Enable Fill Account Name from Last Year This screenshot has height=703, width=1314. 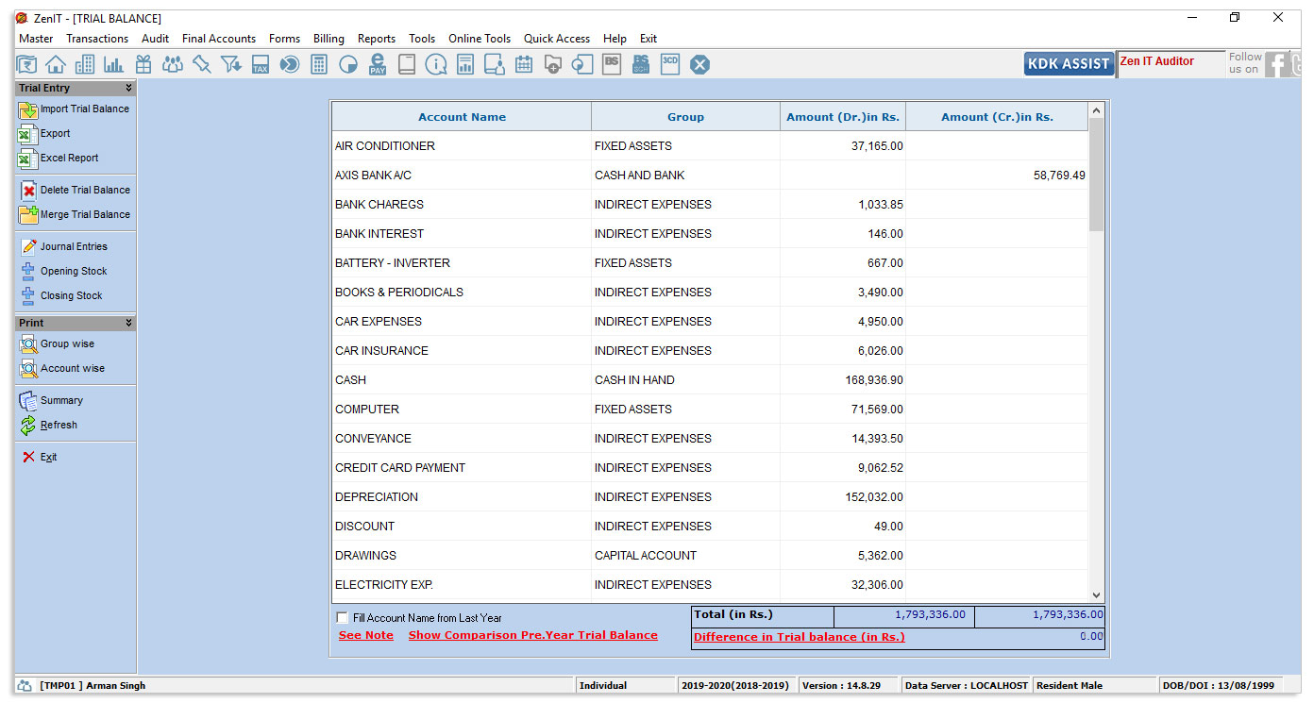tap(342, 618)
